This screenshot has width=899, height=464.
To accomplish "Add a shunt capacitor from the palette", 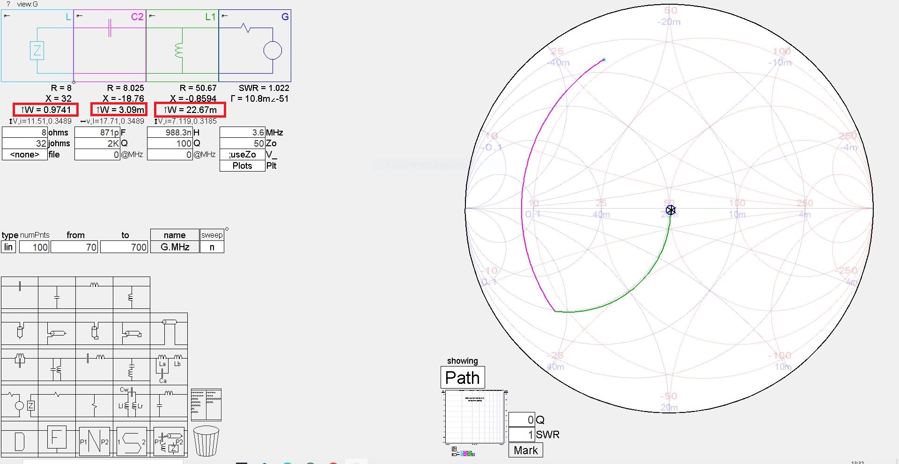I will [57, 293].
